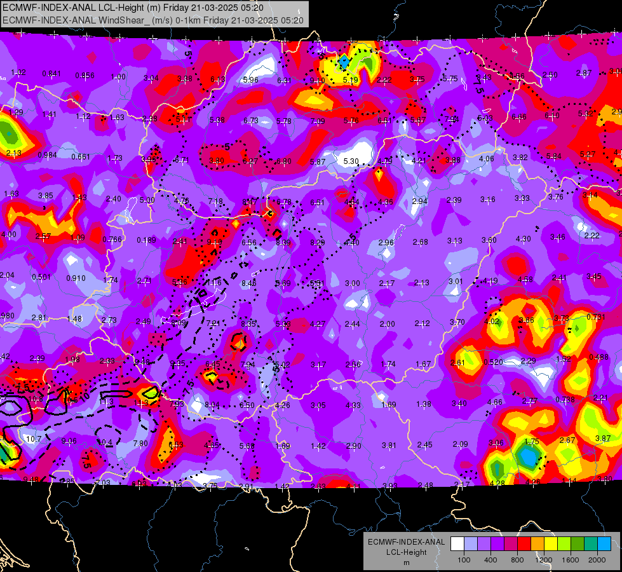Click the grid value '1.75' near blue cell
The width and height of the screenshot is (622, 572).
tap(532, 442)
